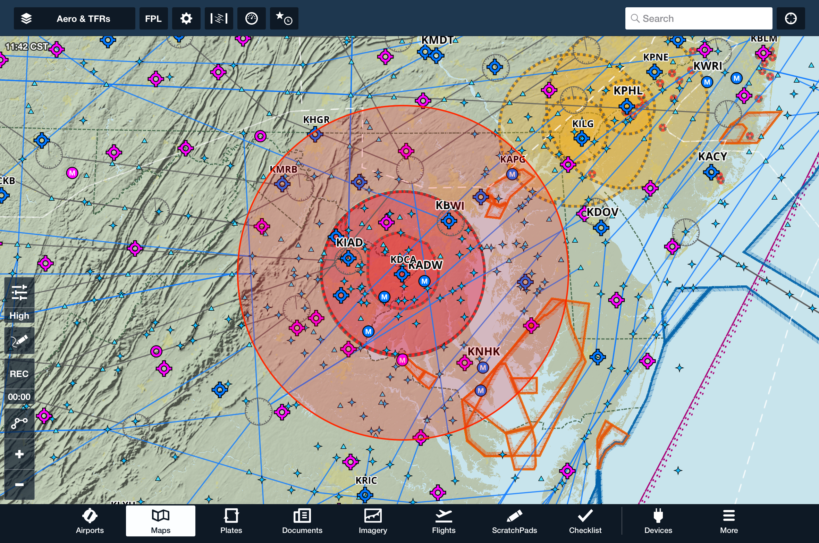Viewport: 819px width, 543px height.
Task: Open the ScratchPads tab
Action: click(x=515, y=521)
